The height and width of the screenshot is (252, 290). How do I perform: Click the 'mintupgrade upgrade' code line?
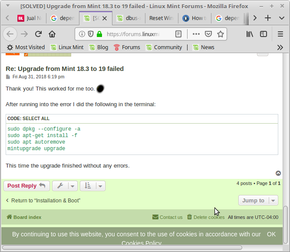click(36, 148)
